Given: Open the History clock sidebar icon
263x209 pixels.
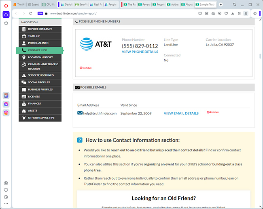Looking at the screenshot, I should click(x=6, y=197).
